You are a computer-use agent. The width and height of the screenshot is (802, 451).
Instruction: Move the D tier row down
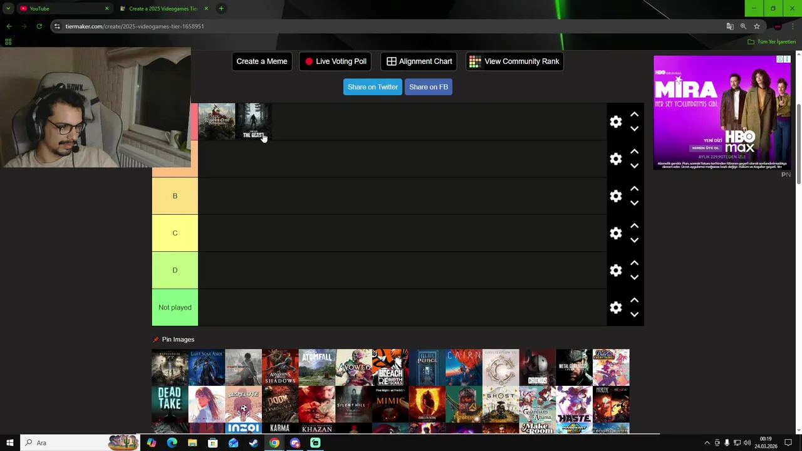click(634, 277)
